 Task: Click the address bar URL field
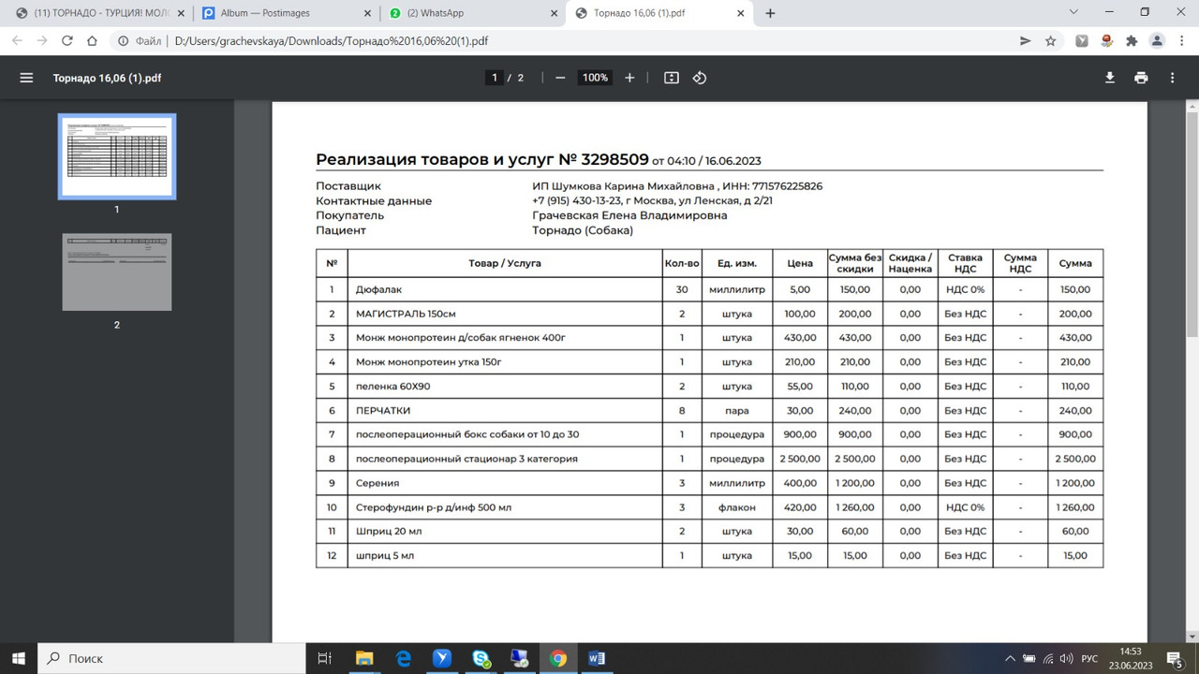click(562, 41)
